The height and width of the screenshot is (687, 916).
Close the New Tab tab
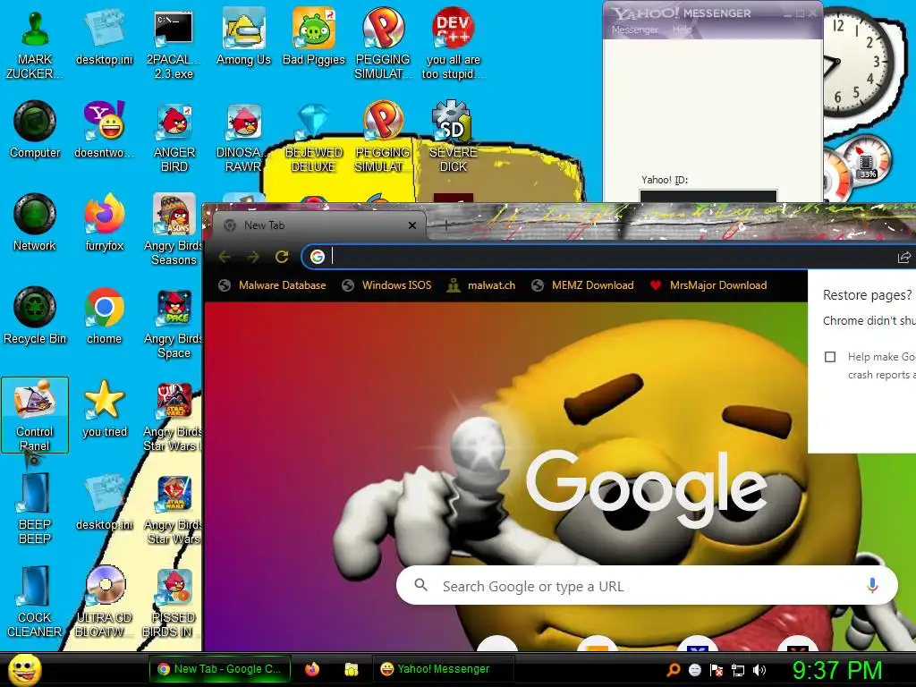[x=411, y=225]
